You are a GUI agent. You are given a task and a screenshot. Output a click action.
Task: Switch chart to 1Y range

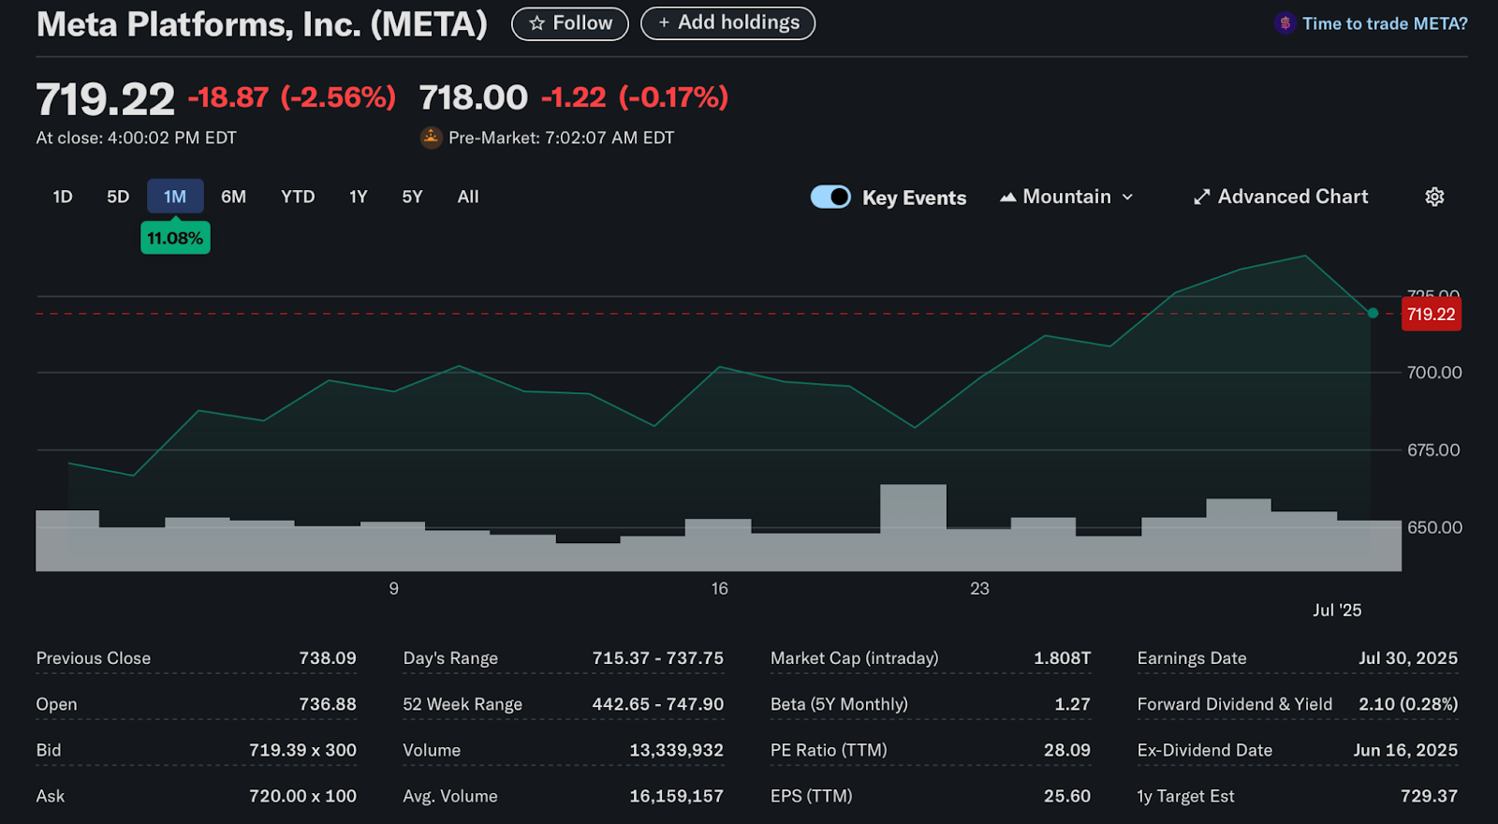coord(359,197)
